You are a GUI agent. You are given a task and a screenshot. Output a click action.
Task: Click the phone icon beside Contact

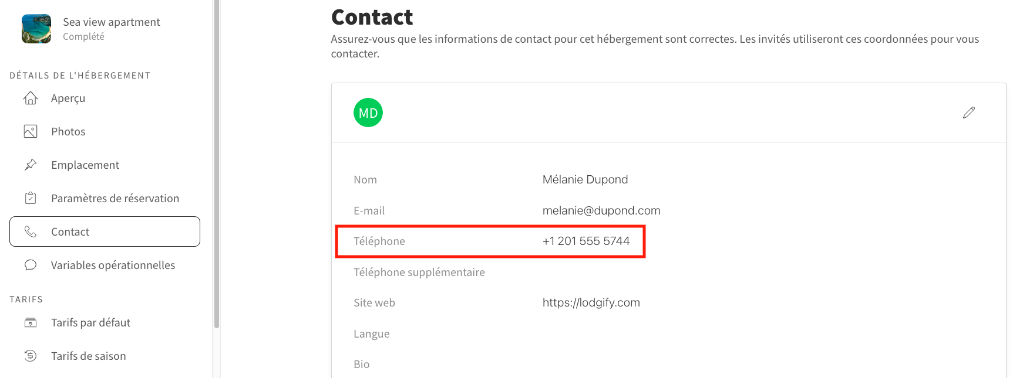pyautogui.click(x=31, y=231)
